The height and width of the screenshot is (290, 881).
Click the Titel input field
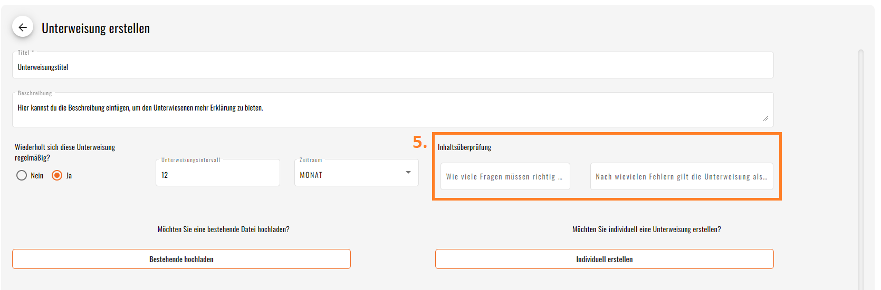(392, 66)
